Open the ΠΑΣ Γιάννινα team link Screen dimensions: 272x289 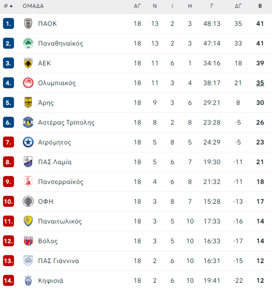coord(59,261)
